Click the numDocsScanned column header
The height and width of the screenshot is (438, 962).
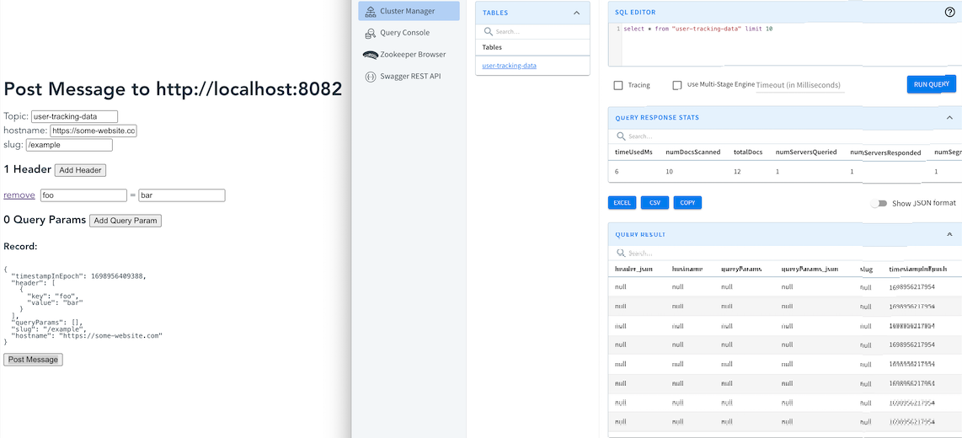click(x=692, y=152)
